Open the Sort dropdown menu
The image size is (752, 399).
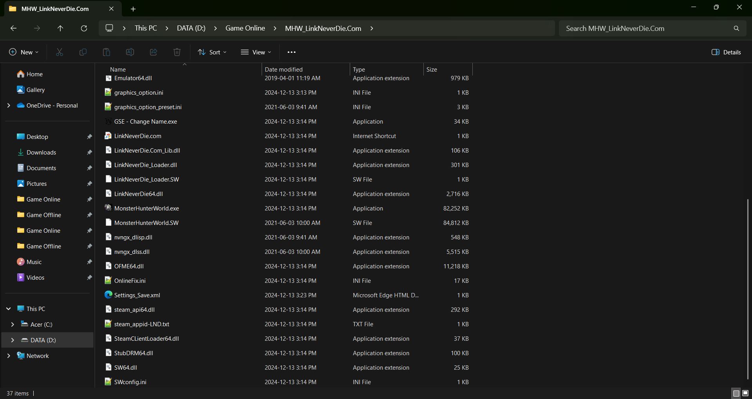pos(212,52)
